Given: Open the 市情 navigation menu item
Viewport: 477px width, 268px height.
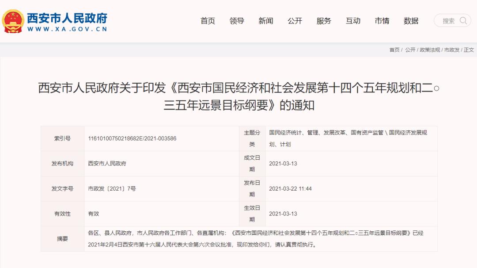Looking at the screenshot, I should (382, 20).
